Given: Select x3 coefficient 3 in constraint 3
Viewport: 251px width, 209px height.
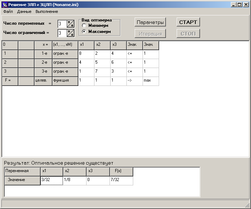Looking at the screenshot, I should point(118,72).
